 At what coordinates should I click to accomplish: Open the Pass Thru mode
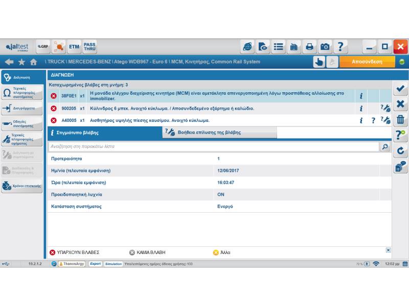point(89,47)
